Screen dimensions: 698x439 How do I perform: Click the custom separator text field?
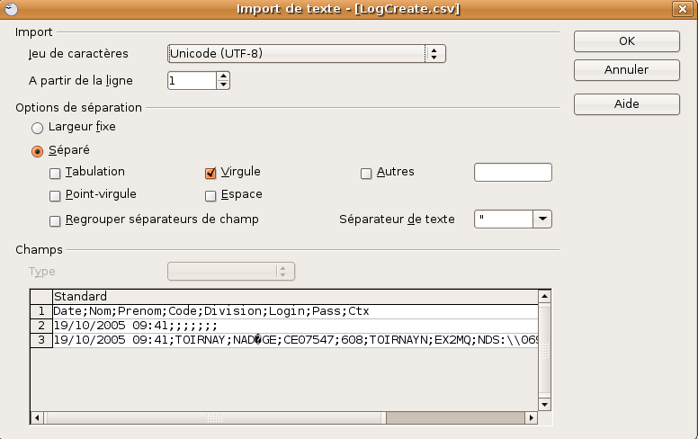tap(512, 173)
